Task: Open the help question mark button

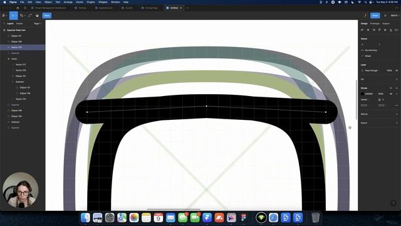Action: coord(393,203)
